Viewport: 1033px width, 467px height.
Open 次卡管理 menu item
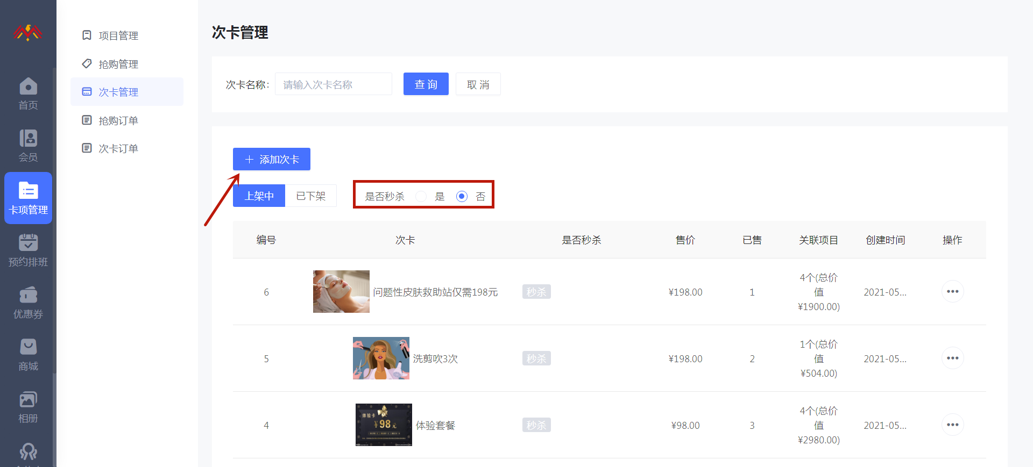point(127,92)
